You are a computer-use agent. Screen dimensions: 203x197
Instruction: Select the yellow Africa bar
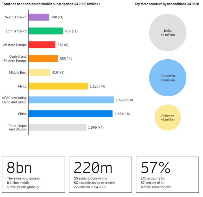click(x=58, y=86)
